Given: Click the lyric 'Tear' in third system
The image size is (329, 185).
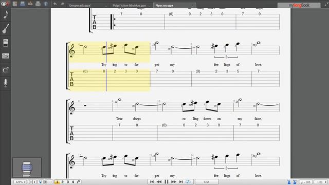Looking at the screenshot, I should click(119, 119).
